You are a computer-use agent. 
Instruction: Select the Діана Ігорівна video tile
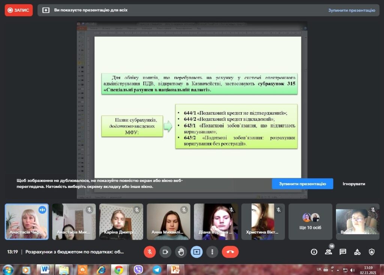point(216,222)
